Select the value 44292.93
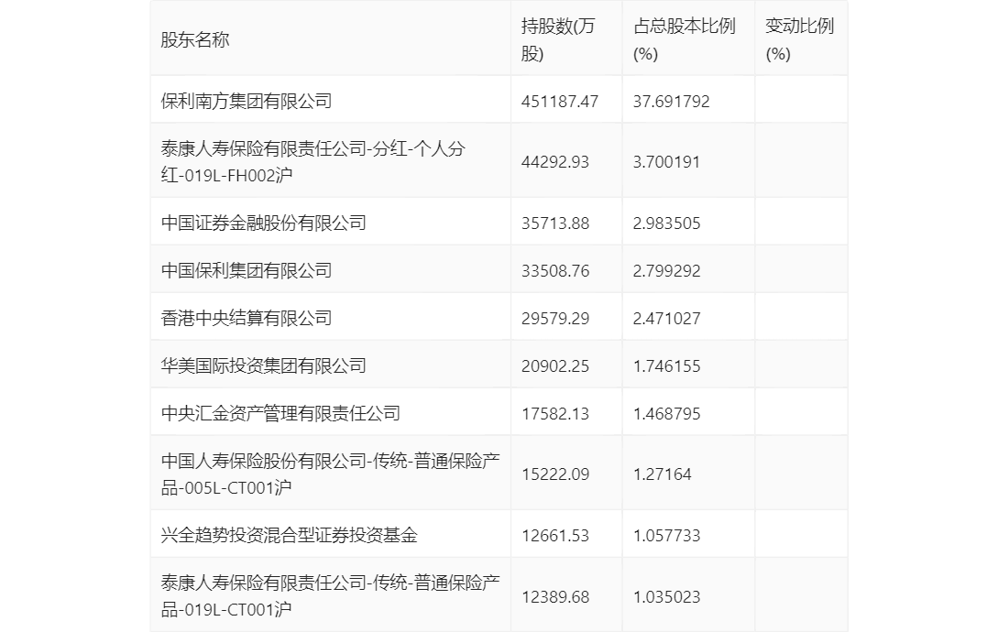Image resolution: width=998 pixels, height=632 pixels. [555, 161]
